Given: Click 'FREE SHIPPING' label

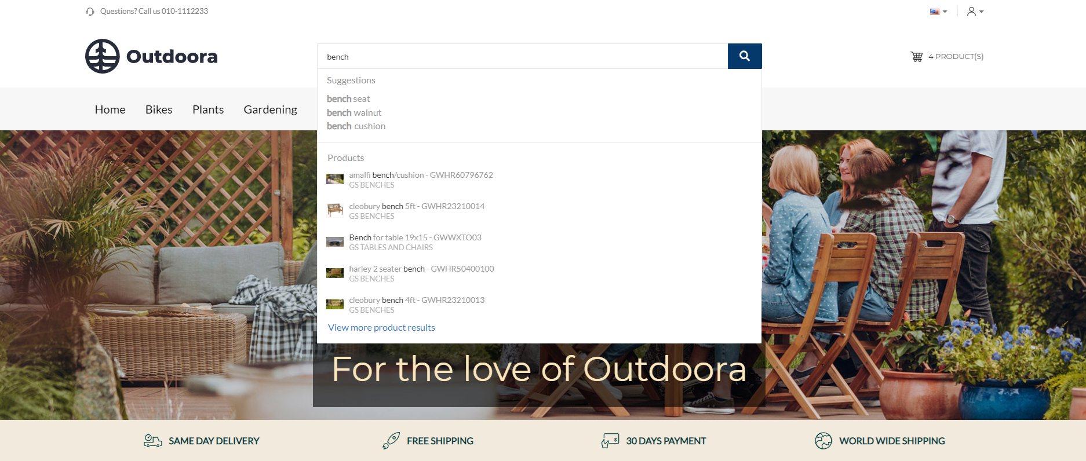Looking at the screenshot, I should (x=440, y=441).
